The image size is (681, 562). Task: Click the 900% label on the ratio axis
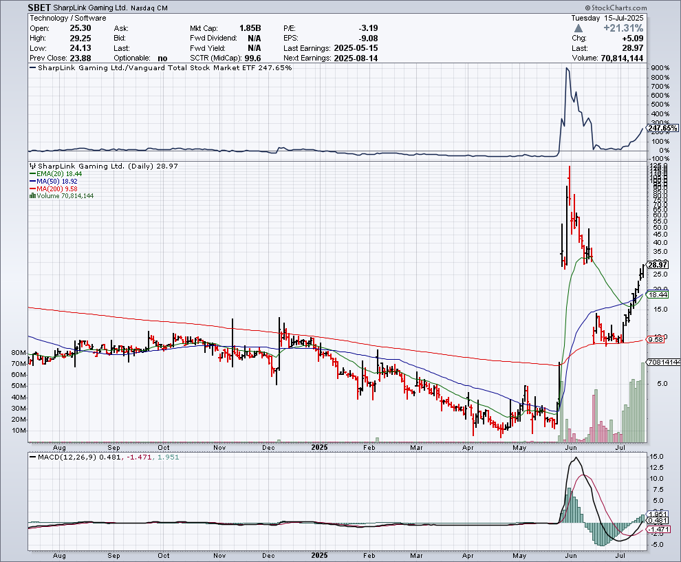click(660, 68)
